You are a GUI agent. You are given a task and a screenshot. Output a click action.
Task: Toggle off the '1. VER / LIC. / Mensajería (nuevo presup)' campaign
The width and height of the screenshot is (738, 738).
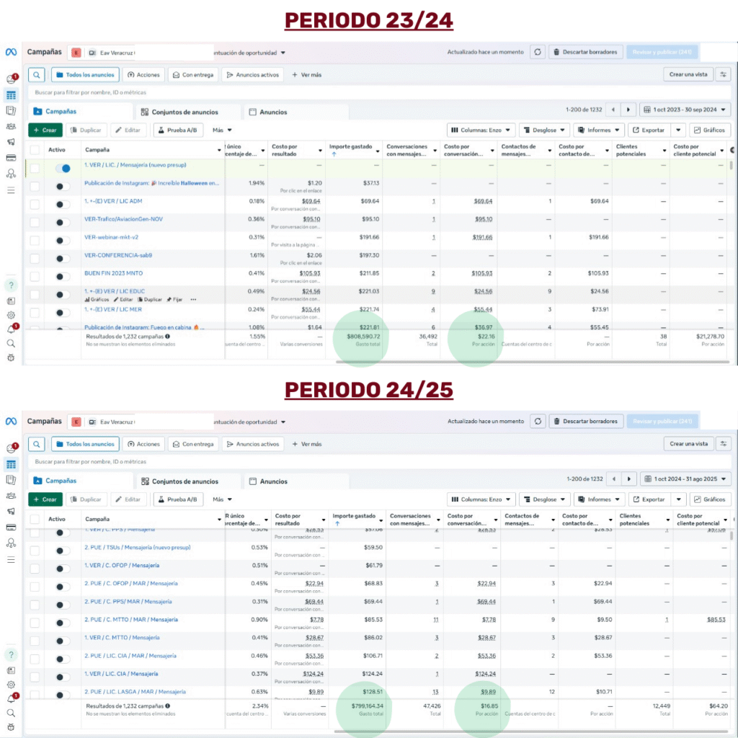pyautogui.click(x=63, y=168)
